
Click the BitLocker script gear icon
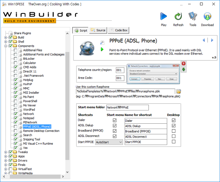pyautogui.click(x=21, y=59)
